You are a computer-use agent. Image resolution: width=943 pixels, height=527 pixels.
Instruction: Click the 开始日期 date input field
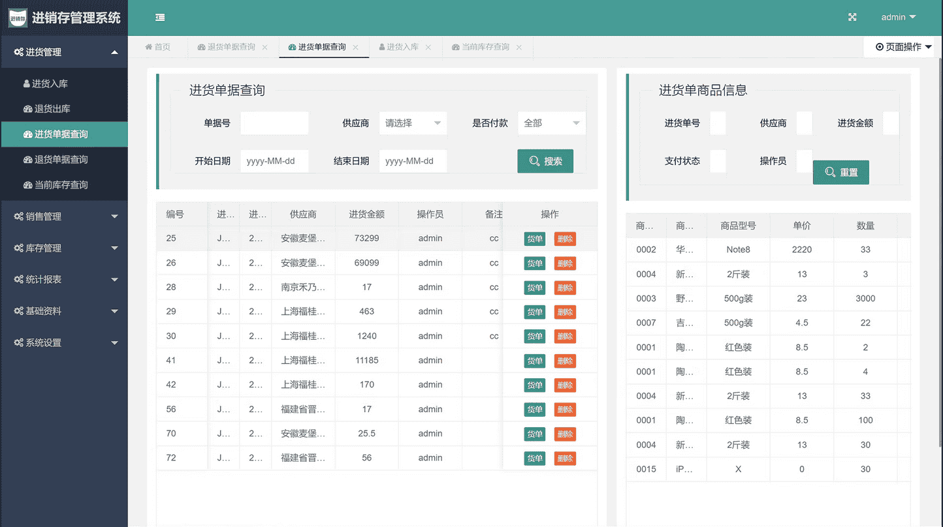click(x=274, y=161)
